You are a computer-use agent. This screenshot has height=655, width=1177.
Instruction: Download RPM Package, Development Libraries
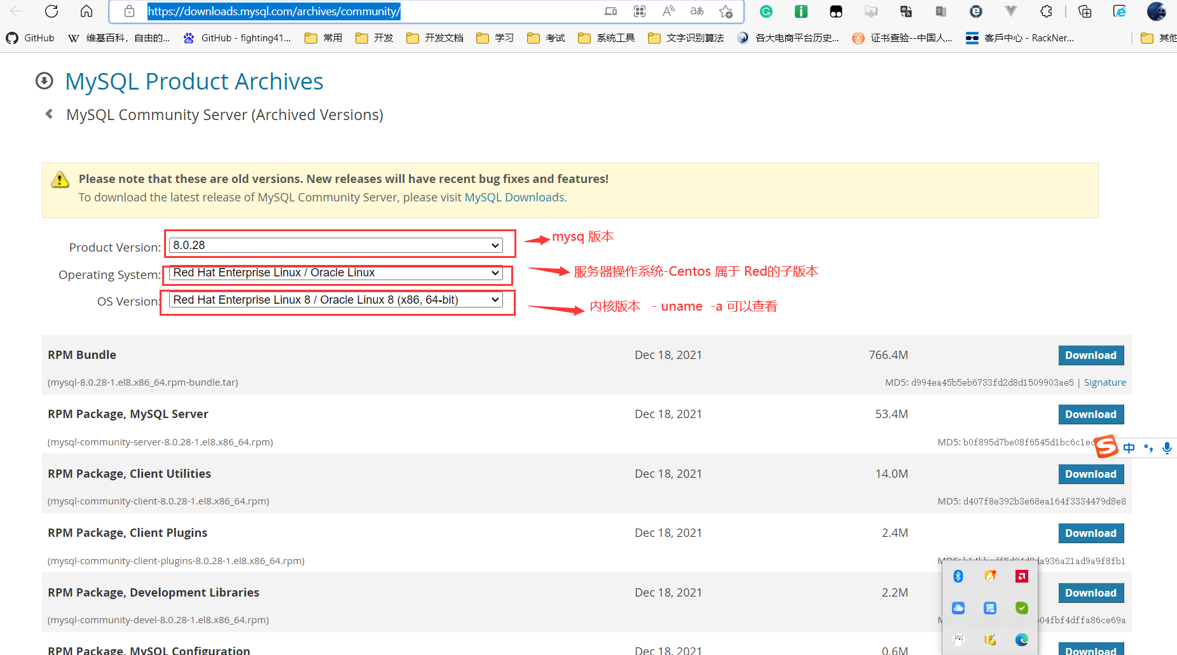pos(1091,593)
